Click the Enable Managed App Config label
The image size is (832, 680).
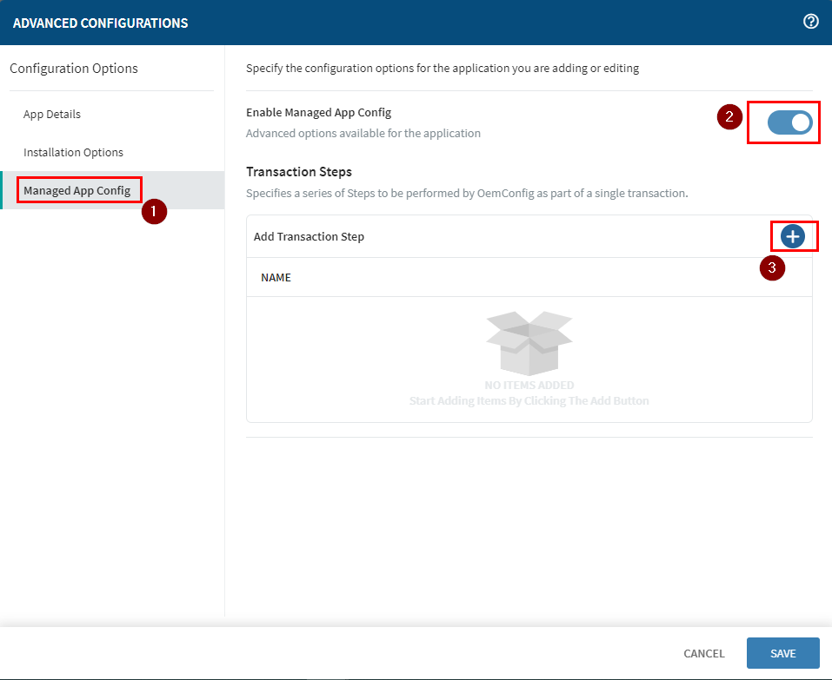[x=318, y=113]
